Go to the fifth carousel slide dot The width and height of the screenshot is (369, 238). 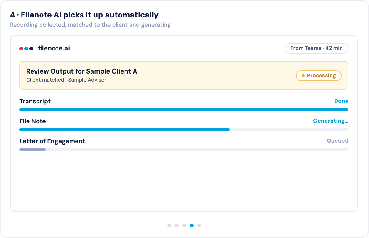click(x=199, y=226)
